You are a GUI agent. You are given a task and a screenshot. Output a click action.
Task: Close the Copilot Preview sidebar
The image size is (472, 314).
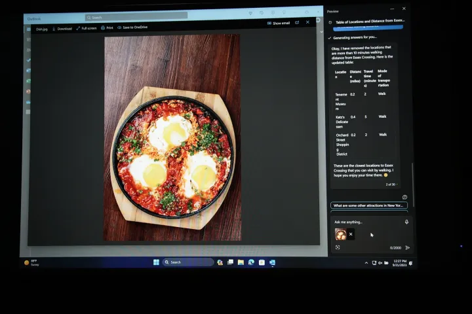404,9
